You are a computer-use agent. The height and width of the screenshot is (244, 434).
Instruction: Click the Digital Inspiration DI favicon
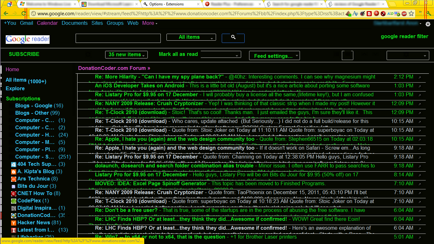(13, 208)
